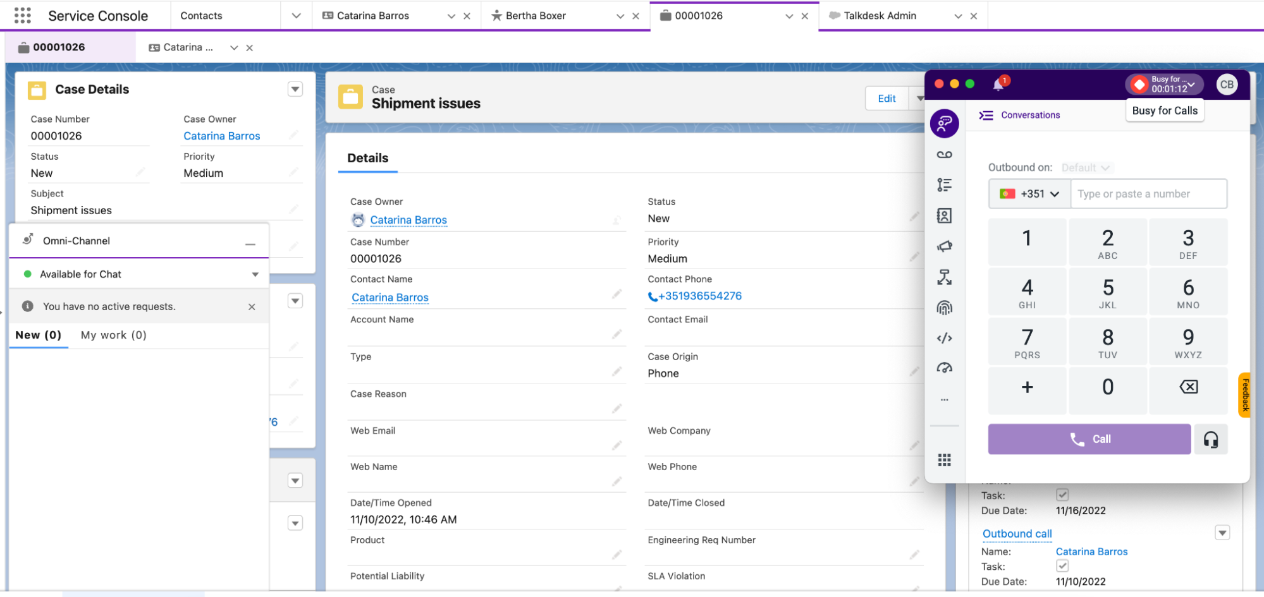This screenshot has width=1264, height=597.
Task: Dial digit 9 WXYZ on keypad
Action: [1188, 342]
